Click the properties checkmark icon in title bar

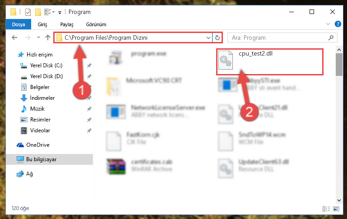[x=28, y=12]
